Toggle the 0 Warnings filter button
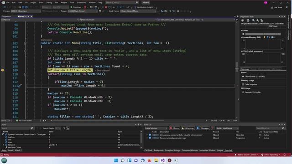 tap(188, 128)
